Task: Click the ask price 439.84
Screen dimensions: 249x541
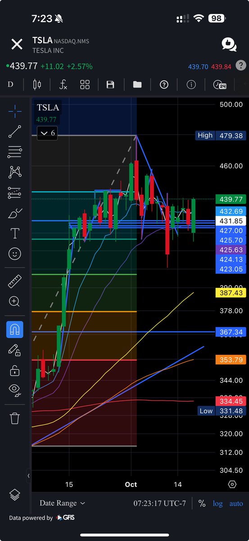Action: pos(221,66)
